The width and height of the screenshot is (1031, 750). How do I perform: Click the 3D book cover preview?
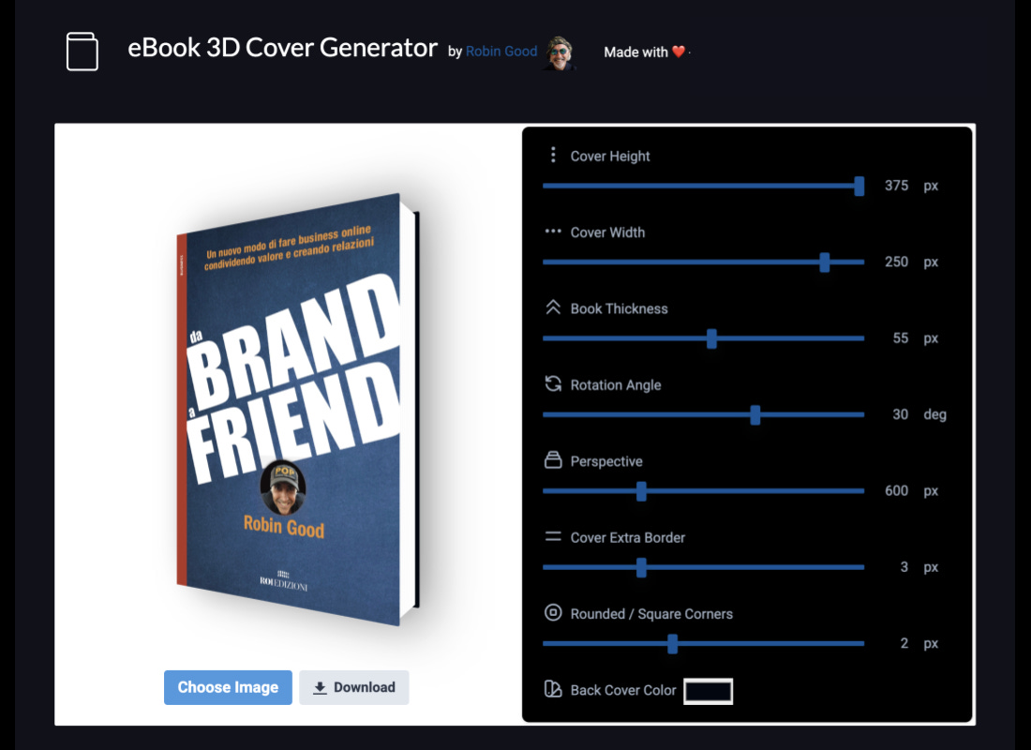297,409
